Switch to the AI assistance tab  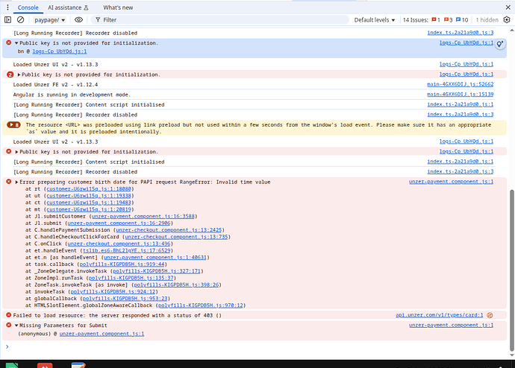coord(68,7)
